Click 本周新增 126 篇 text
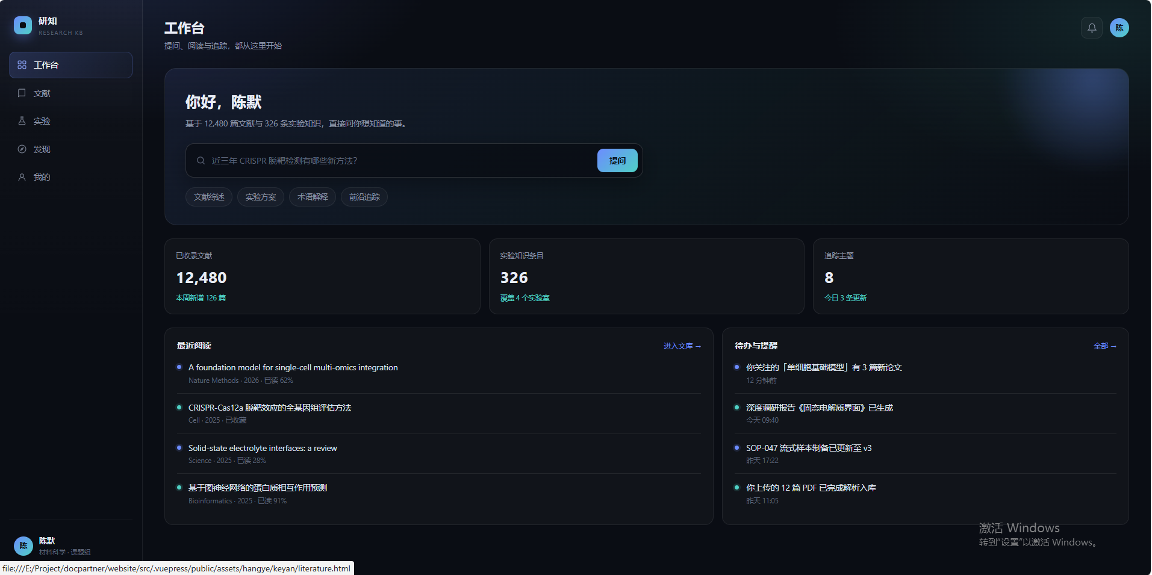 click(201, 298)
